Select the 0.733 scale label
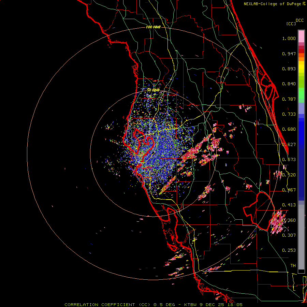 click(289, 114)
